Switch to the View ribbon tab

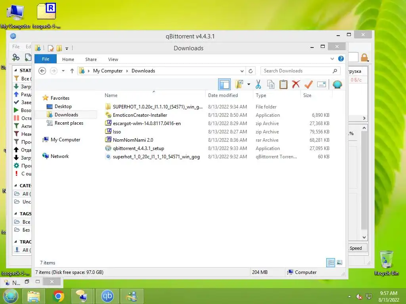point(113,59)
